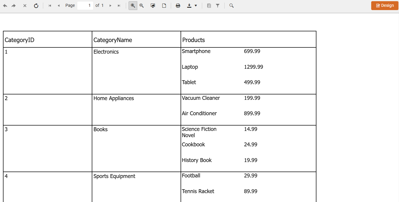The height and width of the screenshot is (202, 399).
Task: Toggle fit page width zoom mode
Action: point(153,5)
